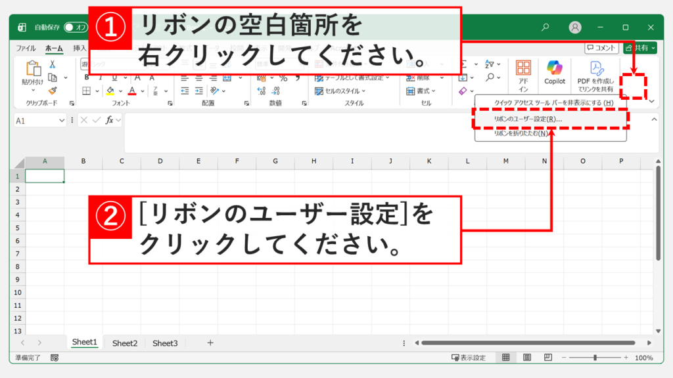This screenshot has width=673, height=378.
Task: Open the File (ファイル) tab
Action: [x=26, y=48]
